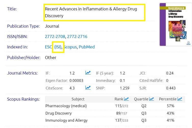This screenshot has height=128, width=192.
Task: Show the Percentile trend chart icon
Action: click(180, 99)
